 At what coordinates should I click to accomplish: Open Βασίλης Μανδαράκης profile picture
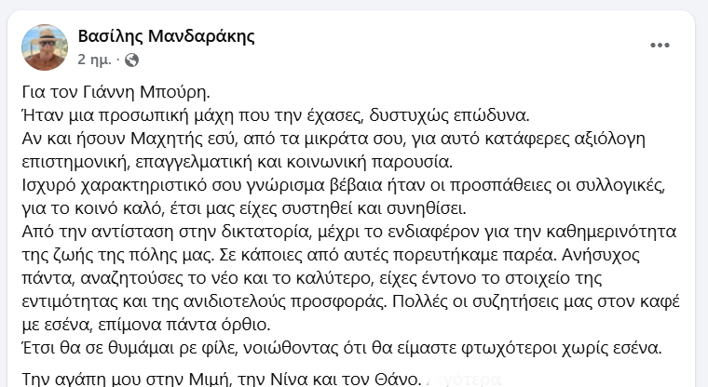point(45,47)
